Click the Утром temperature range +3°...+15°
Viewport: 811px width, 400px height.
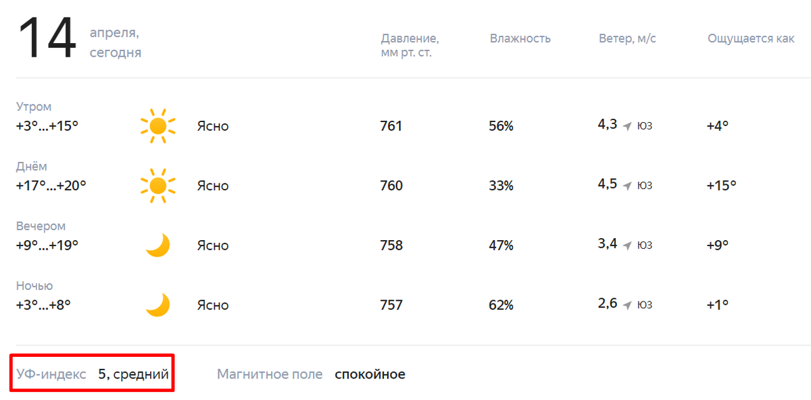(x=47, y=126)
